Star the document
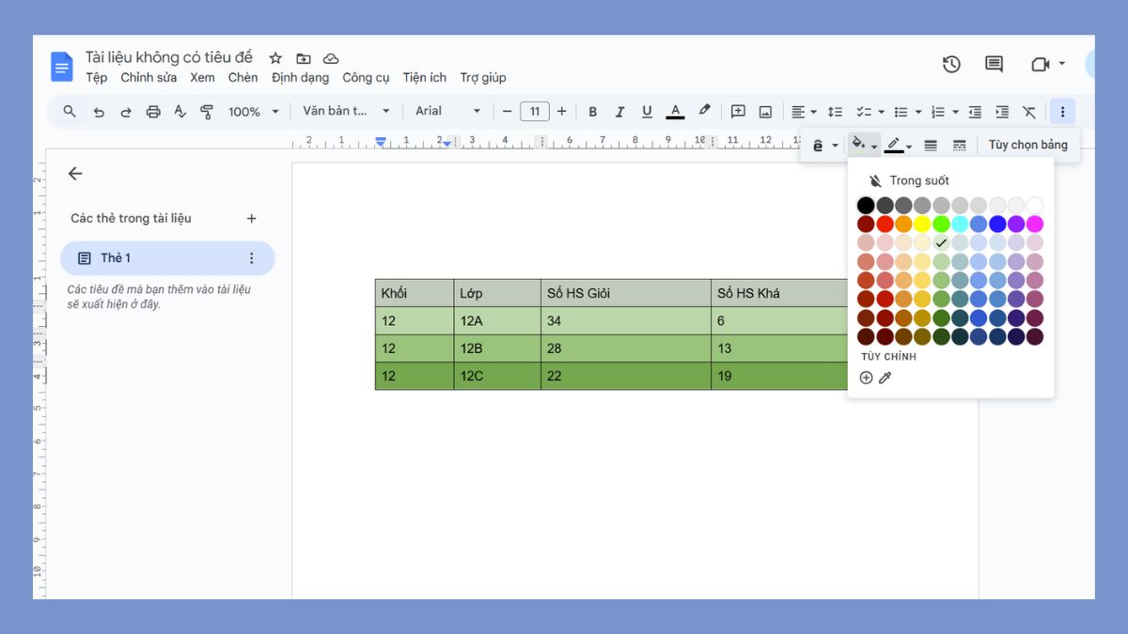This screenshot has width=1128, height=634. [275, 58]
